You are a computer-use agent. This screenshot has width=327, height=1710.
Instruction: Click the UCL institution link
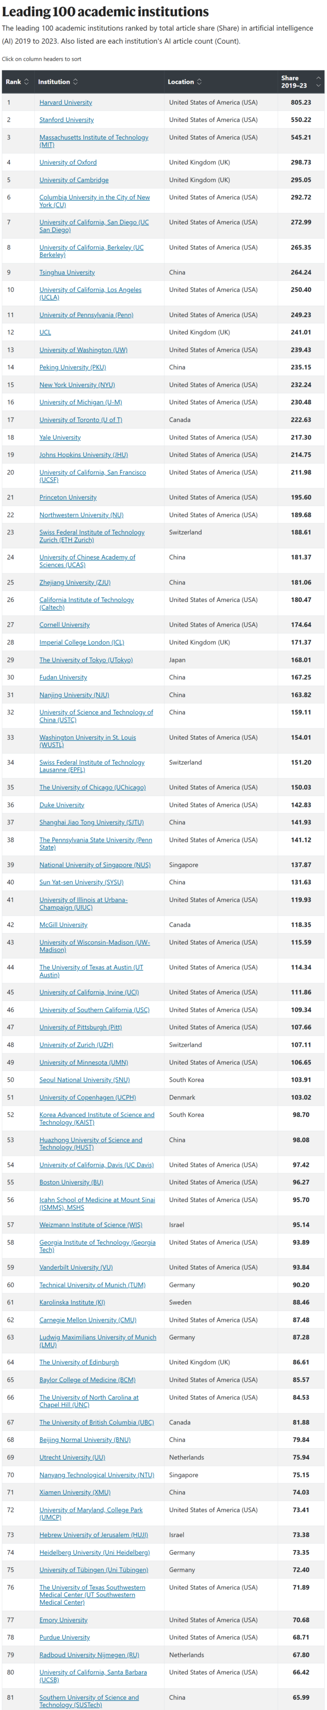point(45,332)
